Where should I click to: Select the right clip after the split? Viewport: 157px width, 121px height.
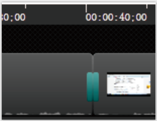[125, 84]
